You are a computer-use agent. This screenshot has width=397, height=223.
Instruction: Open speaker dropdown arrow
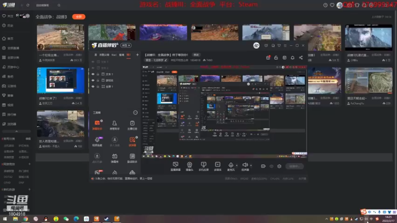[251, 166]
